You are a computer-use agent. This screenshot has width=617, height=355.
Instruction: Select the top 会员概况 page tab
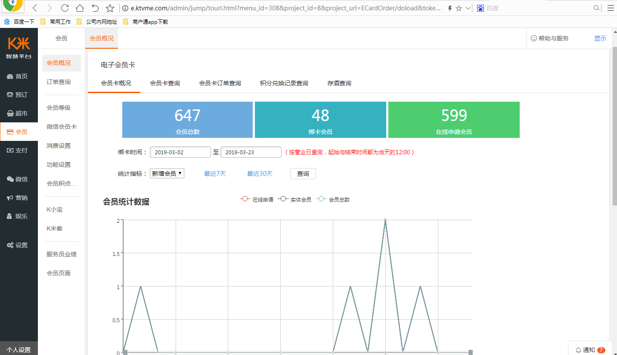[102, 38]
